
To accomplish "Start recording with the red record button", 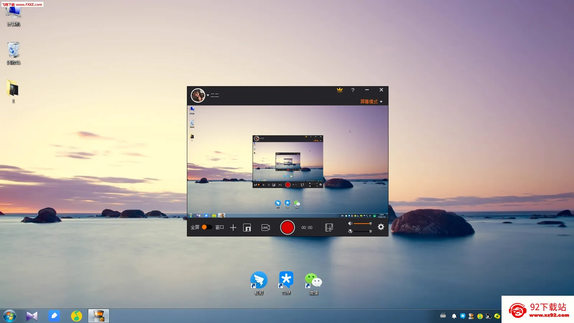I will (x=287, y=227).
